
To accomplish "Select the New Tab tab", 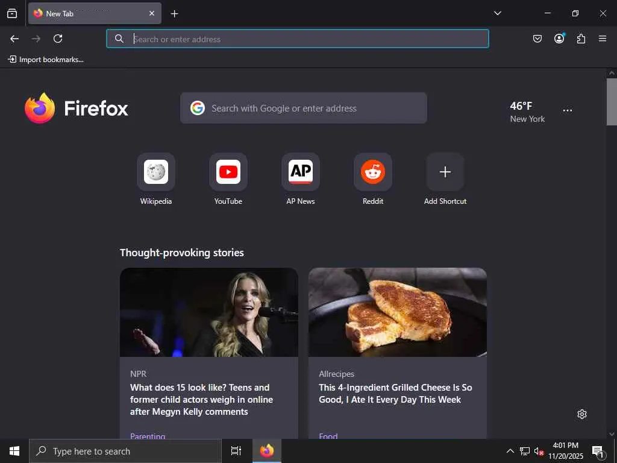I will (x=95, y=13).
